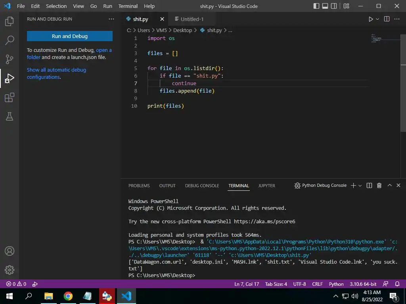Split the editor right
This screenshot has height=304, width=406.
coord(387,19)
